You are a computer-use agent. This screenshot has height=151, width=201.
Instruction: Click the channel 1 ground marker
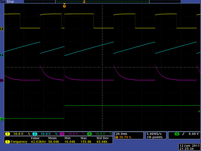pos(2,29)
